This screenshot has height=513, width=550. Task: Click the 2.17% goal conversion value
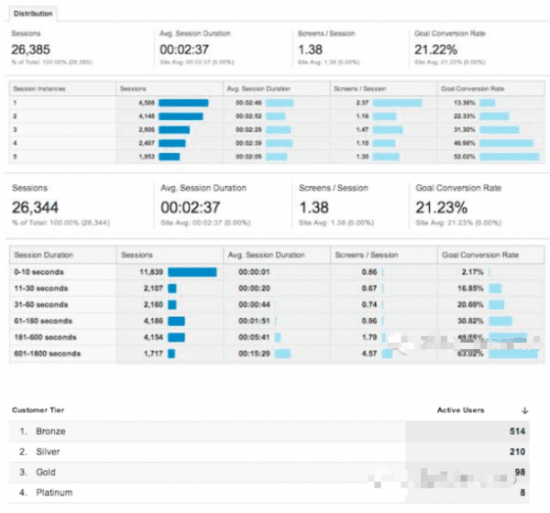point(472,272)
